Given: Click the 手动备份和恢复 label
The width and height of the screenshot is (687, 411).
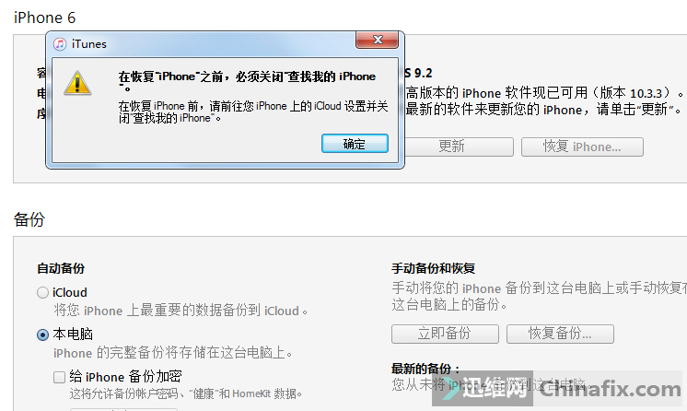Looking at the screenshot, I should pyautogui.click(x=434, y=268).
